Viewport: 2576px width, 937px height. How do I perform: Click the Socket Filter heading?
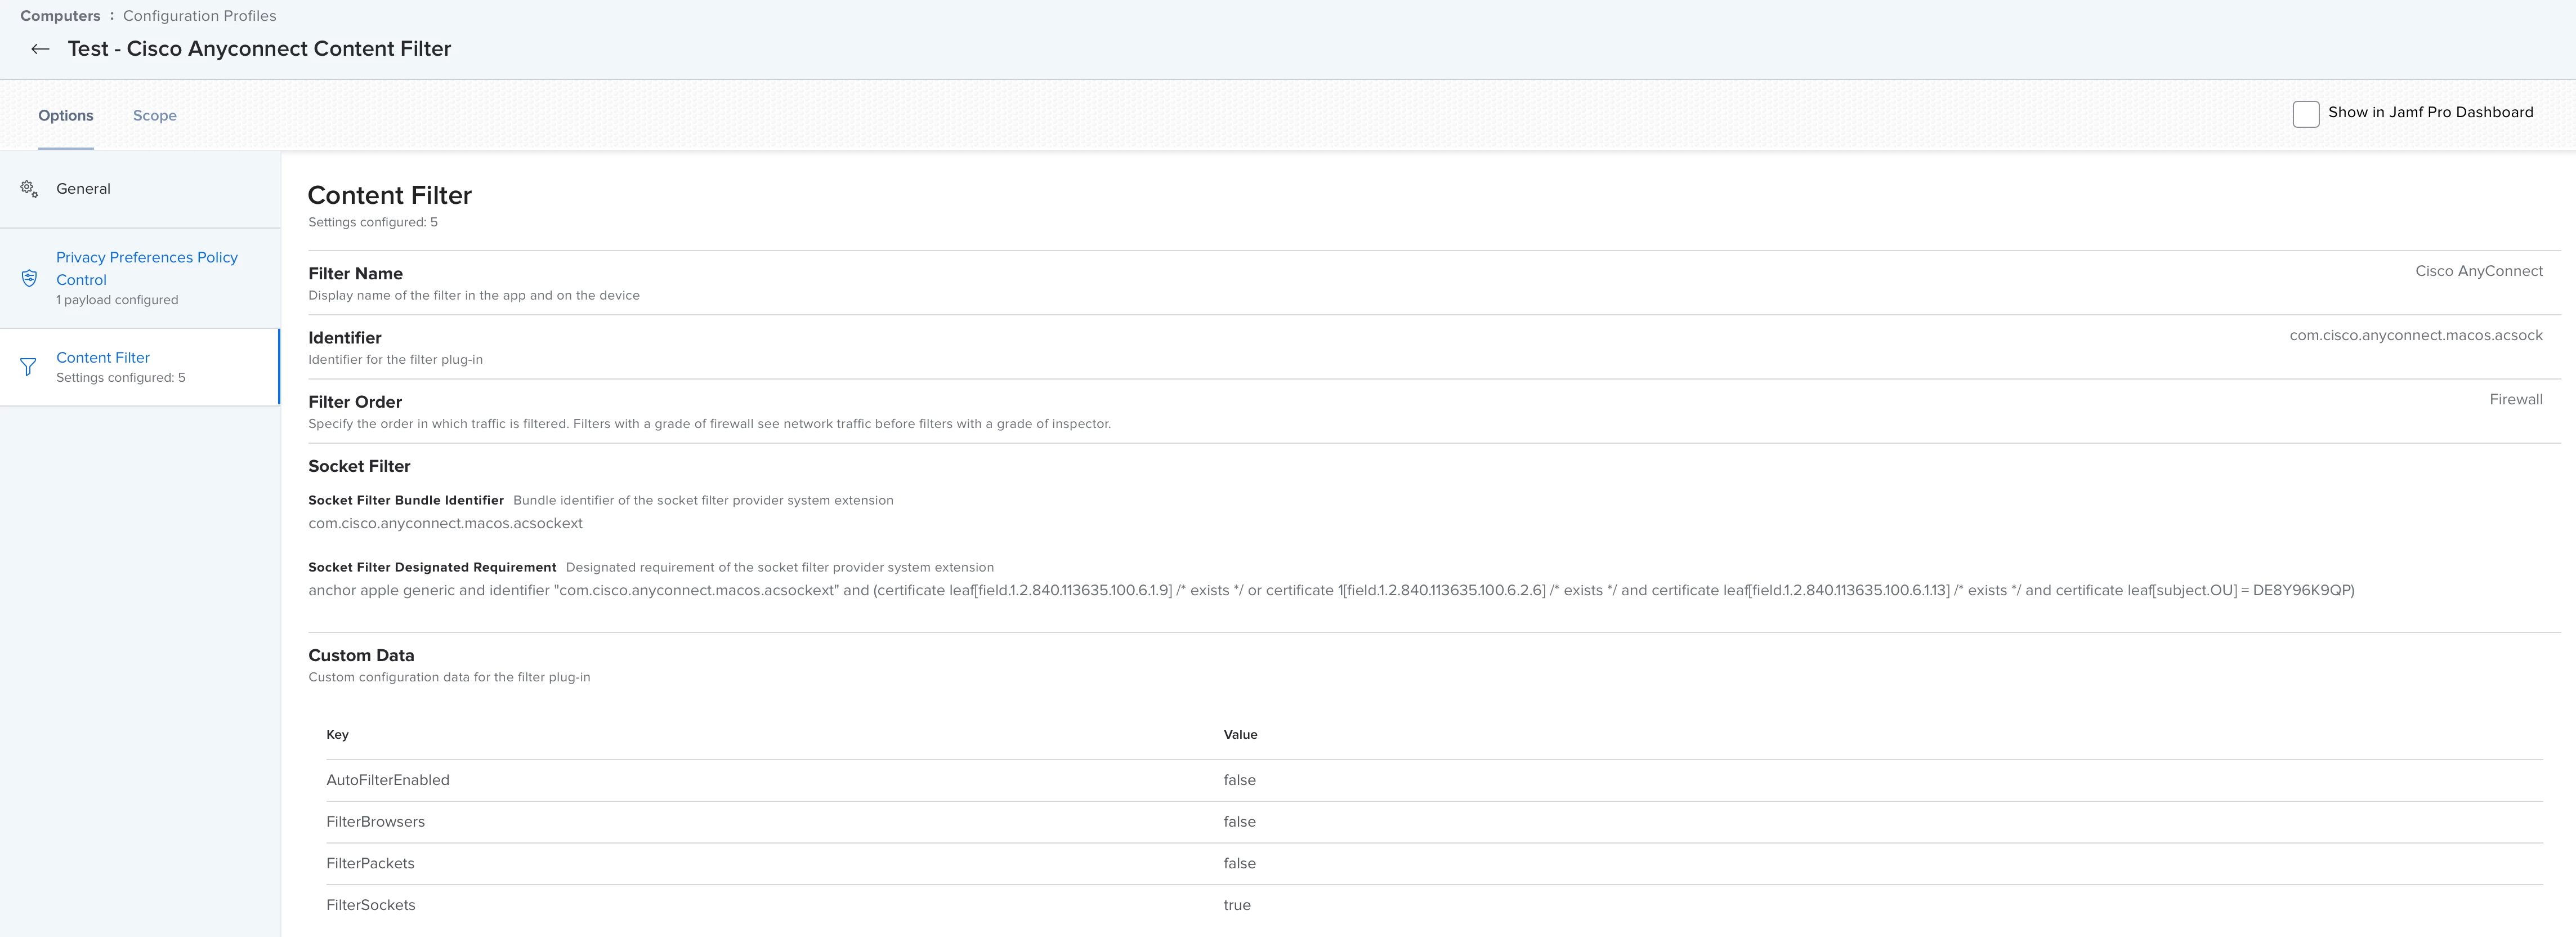(359, 466)
